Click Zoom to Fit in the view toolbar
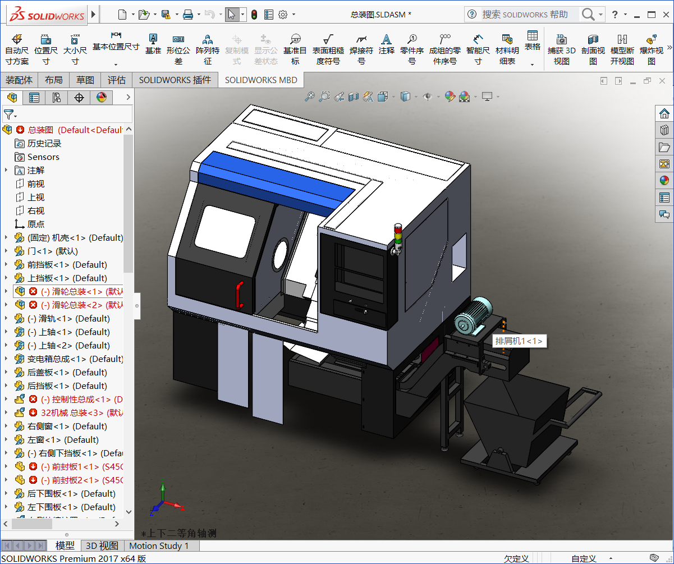This screenshot has height=564, width=674. pyautogui.click(x=309, y=97)
